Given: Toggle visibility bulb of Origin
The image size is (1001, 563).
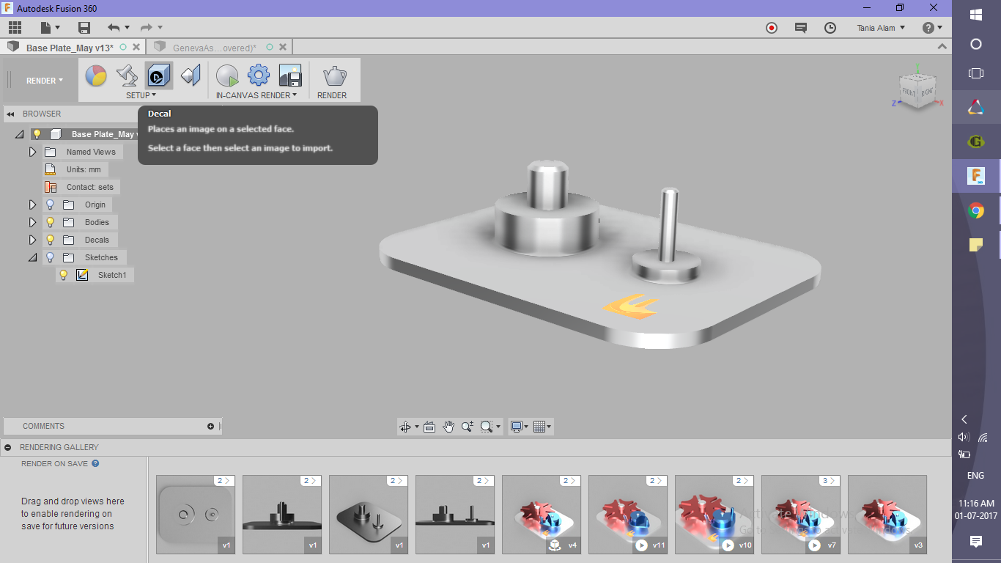Looking at the screenshot, I should coord(50,205).
